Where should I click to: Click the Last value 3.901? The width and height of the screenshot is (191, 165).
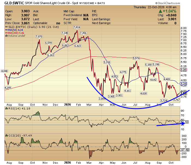pos(172,19)
